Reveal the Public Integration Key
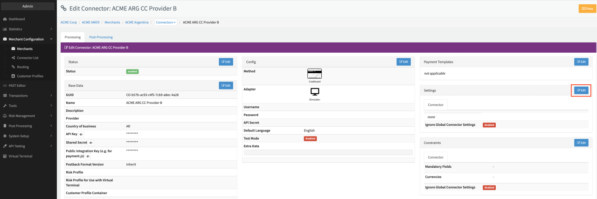 click(x=88, y=157)
